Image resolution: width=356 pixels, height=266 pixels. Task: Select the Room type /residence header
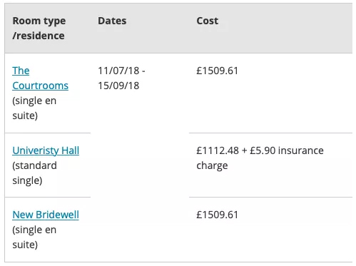pos(39,28)
